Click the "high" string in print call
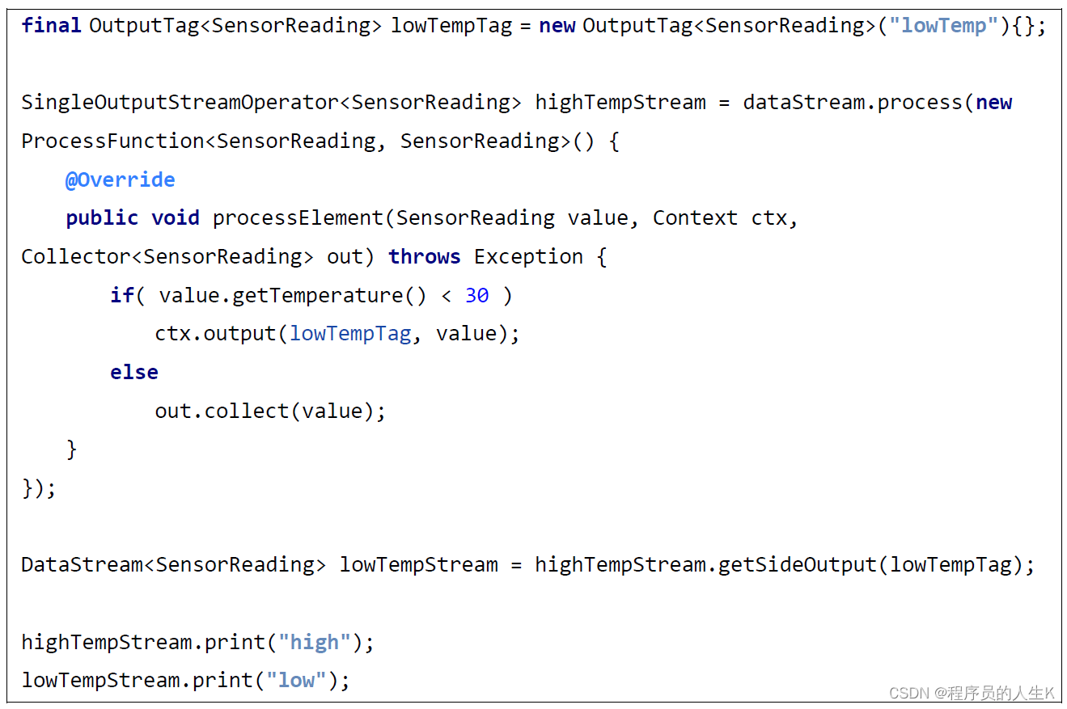 pos(314,643)
